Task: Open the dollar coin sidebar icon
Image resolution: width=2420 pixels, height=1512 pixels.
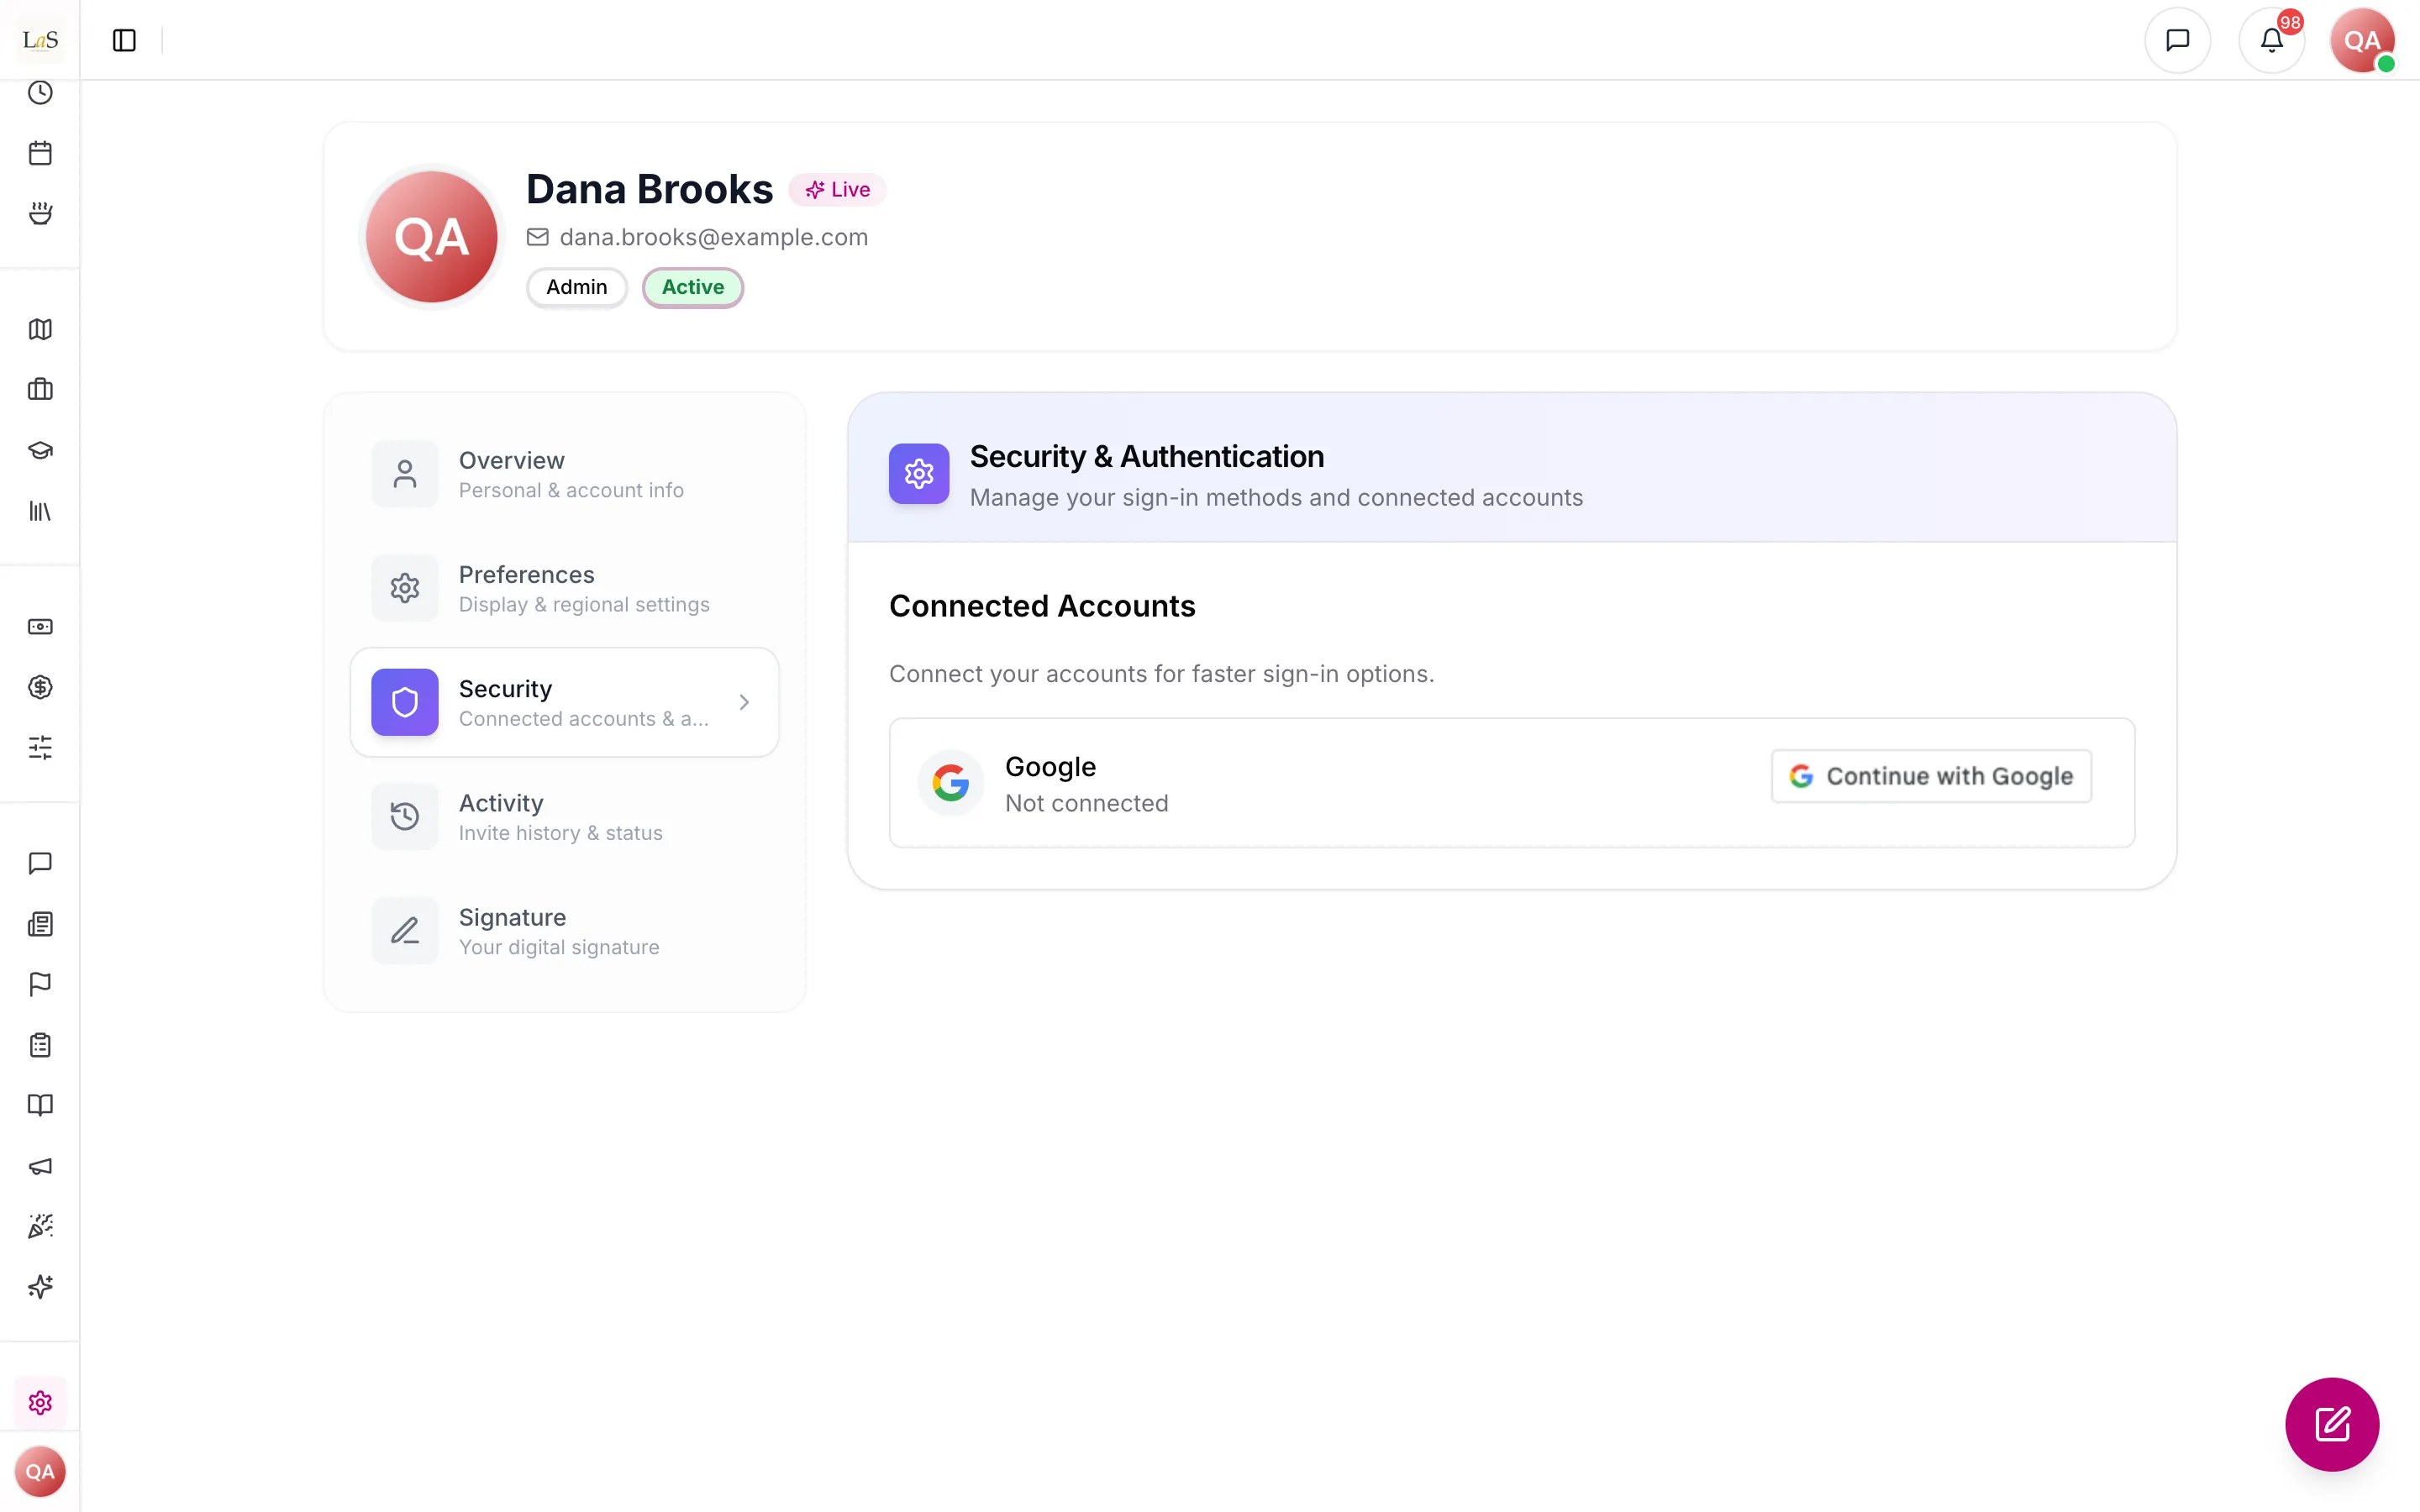Action: tap(40, 687)
